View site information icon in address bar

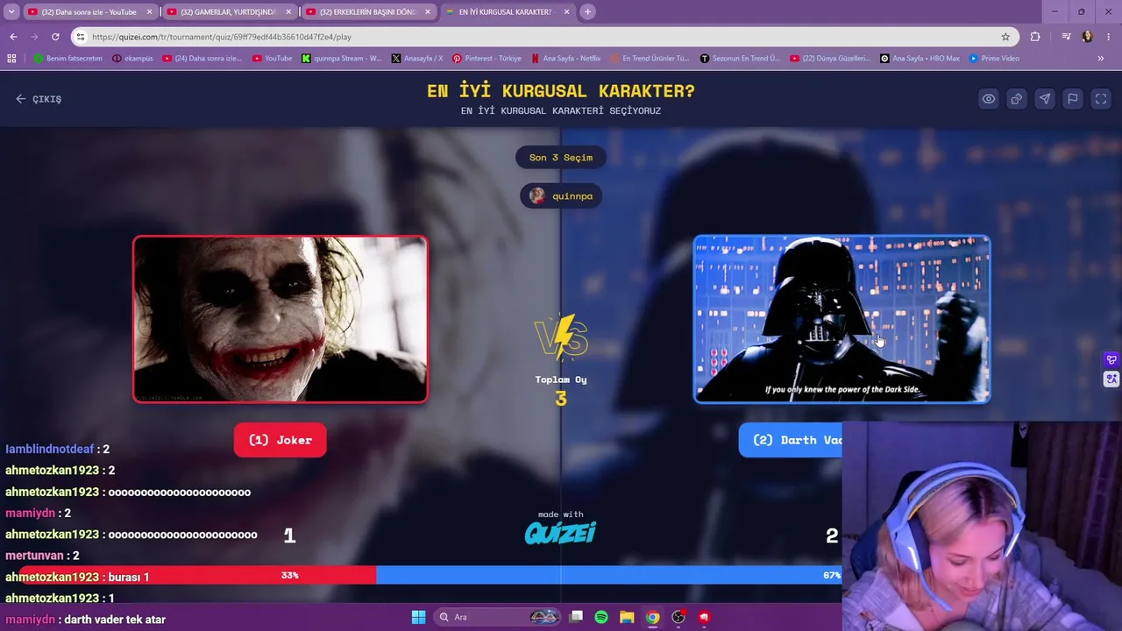81,37
